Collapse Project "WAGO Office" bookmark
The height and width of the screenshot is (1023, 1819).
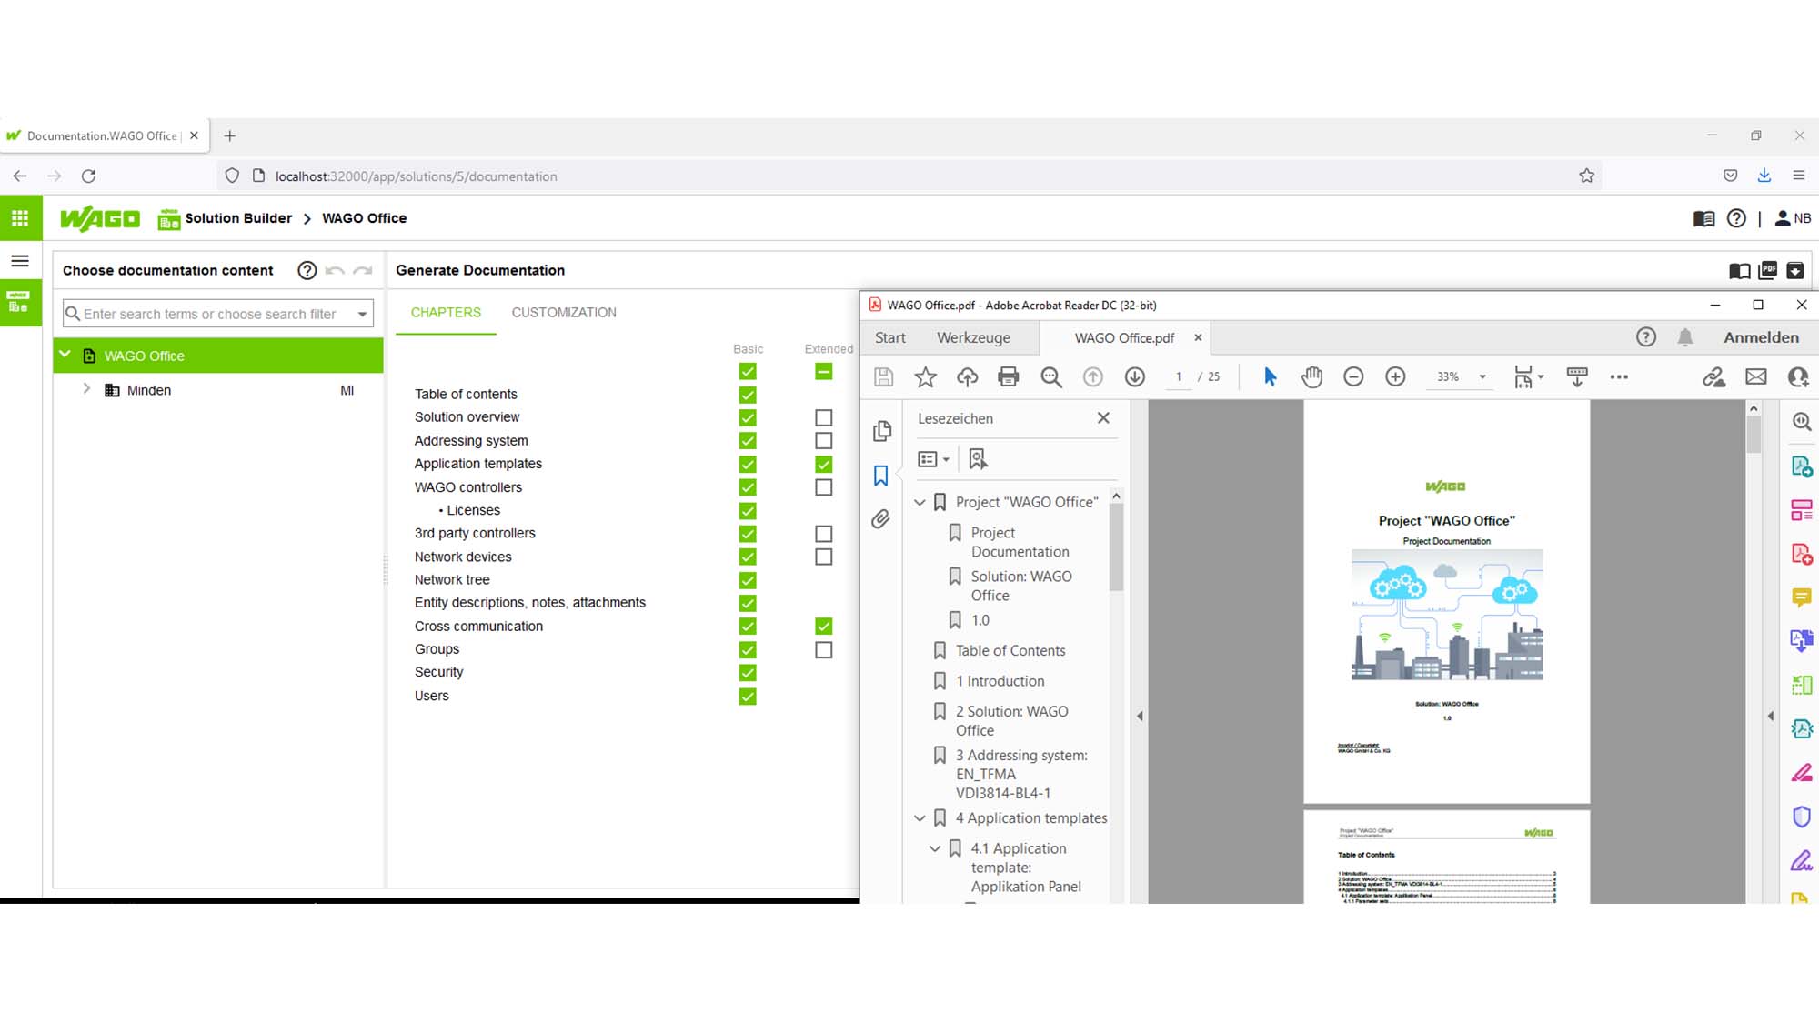tap(920, 502)
